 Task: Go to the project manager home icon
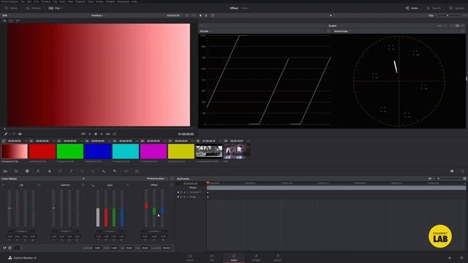[450, 258]
